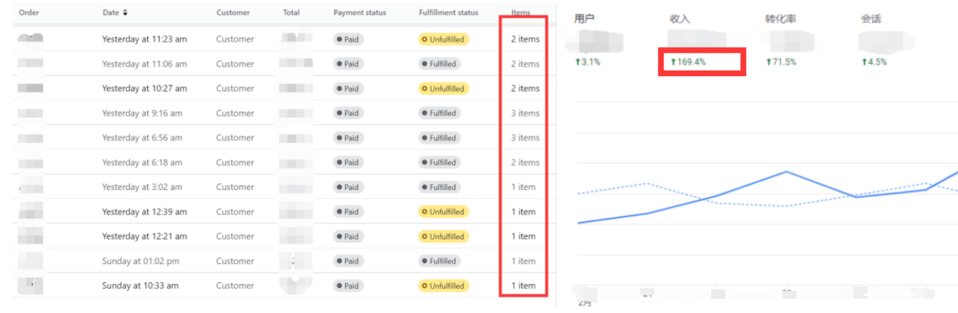Click the Unfulfilled badge on the 11:23 am order
The height and width of the screenshot is (313, 958).
point(443,40)
